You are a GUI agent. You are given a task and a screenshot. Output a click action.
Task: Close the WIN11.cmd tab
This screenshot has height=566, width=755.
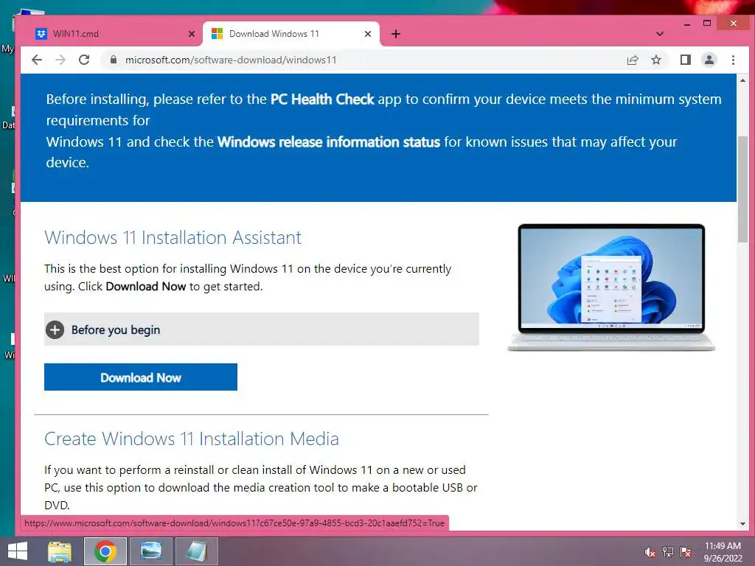point(191,34)
